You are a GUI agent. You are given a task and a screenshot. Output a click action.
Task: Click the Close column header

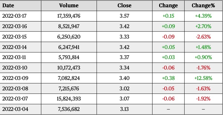pyautogui.click(x=125, y=5)
